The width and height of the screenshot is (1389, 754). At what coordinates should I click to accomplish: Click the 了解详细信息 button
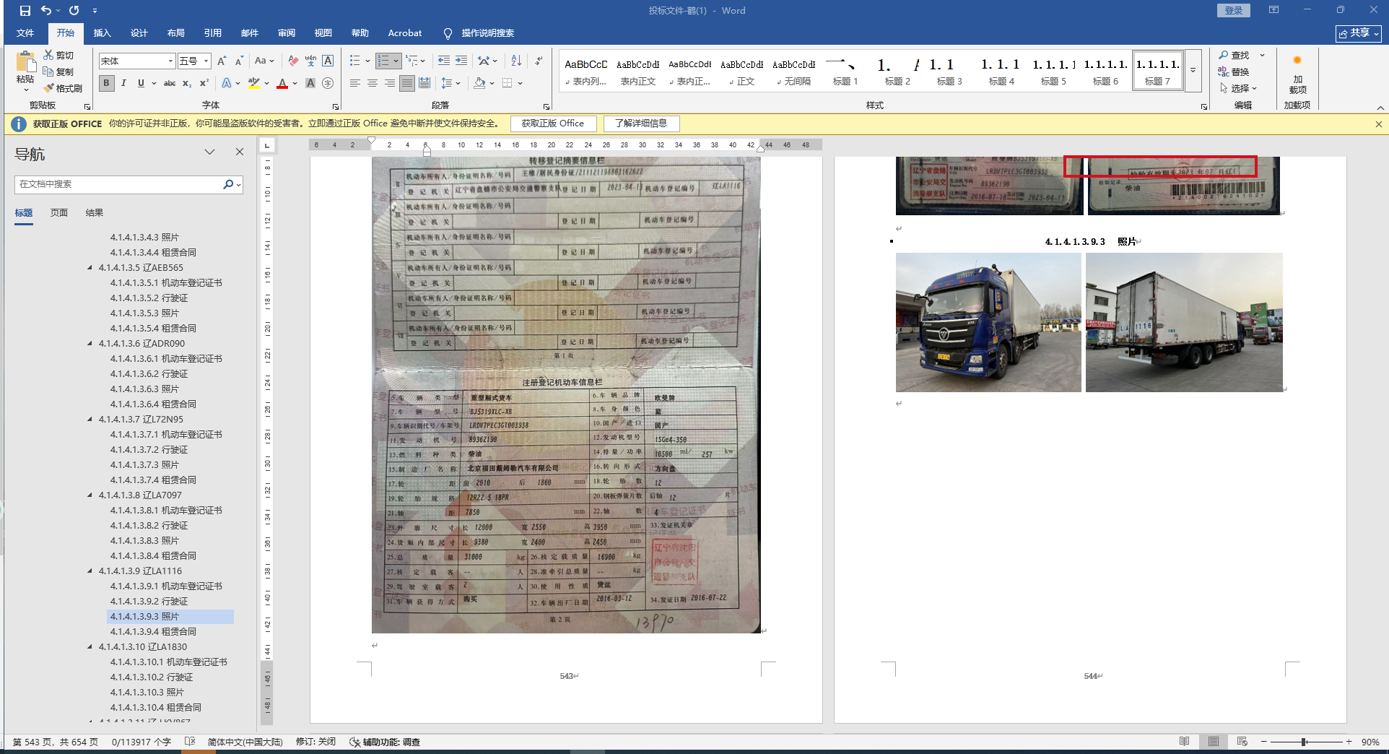641,123
